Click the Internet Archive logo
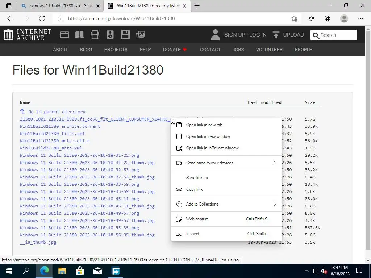Screen dimensions: 371x278 coord(28,35)
